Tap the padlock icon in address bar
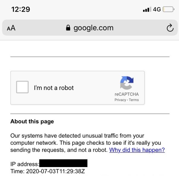 coord(68,28)
